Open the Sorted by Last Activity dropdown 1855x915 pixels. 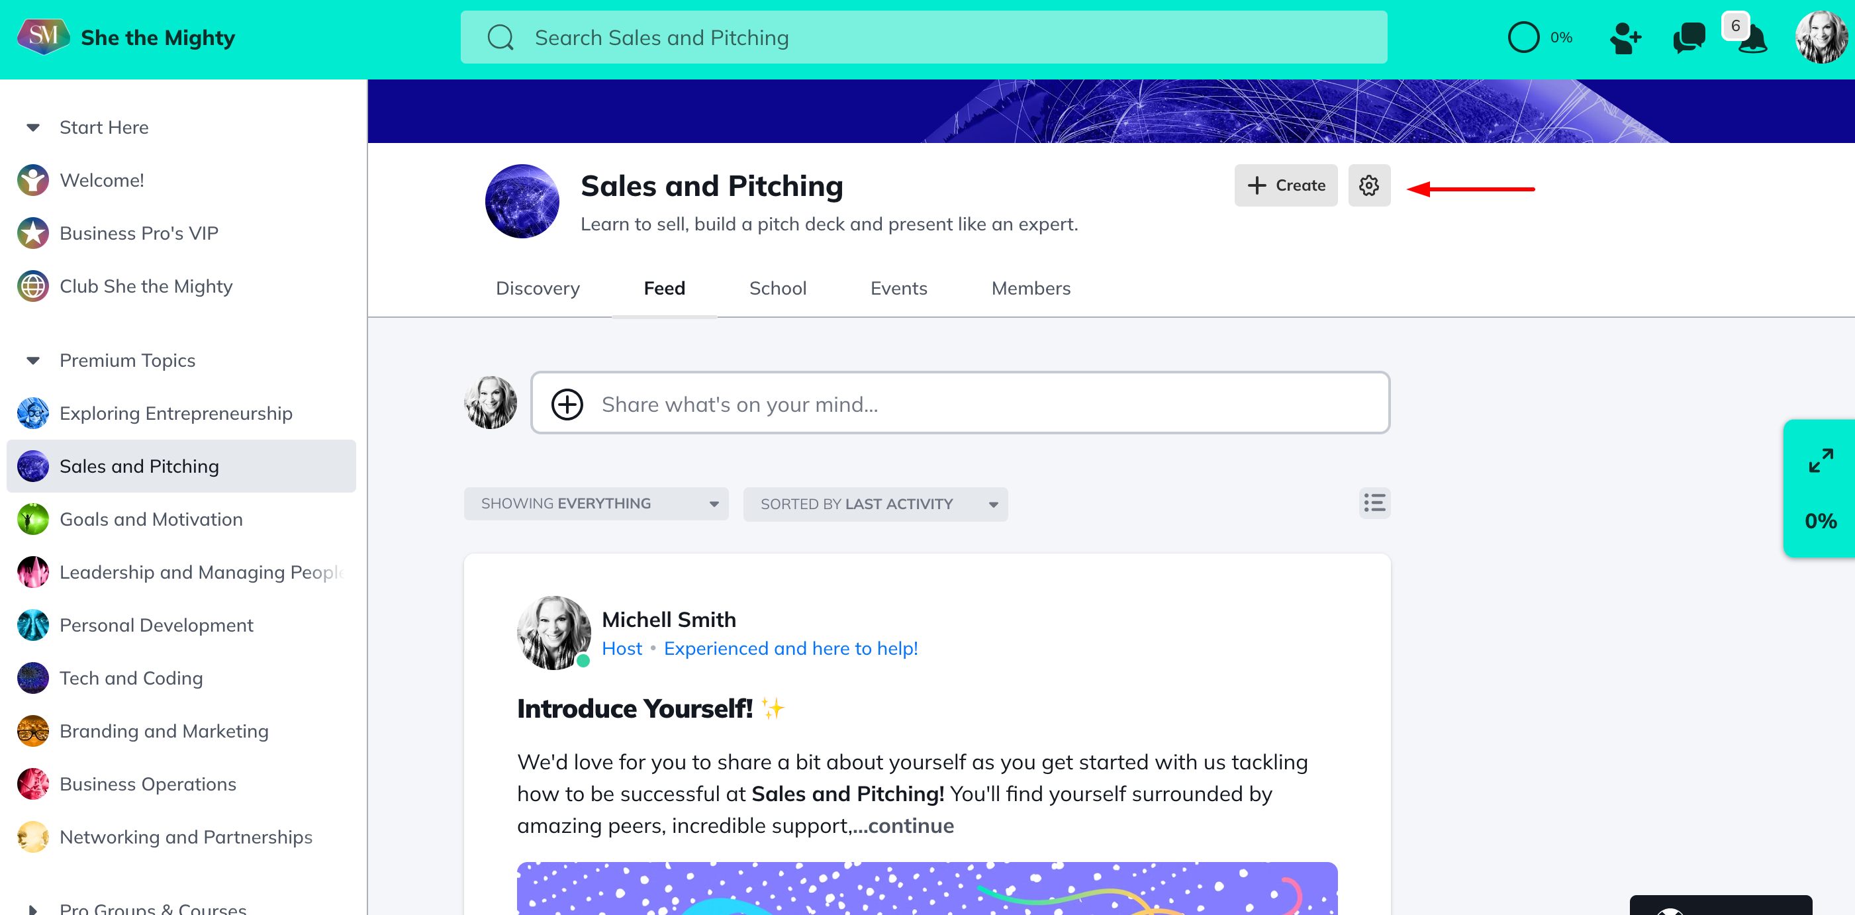(x=875, y=504)
